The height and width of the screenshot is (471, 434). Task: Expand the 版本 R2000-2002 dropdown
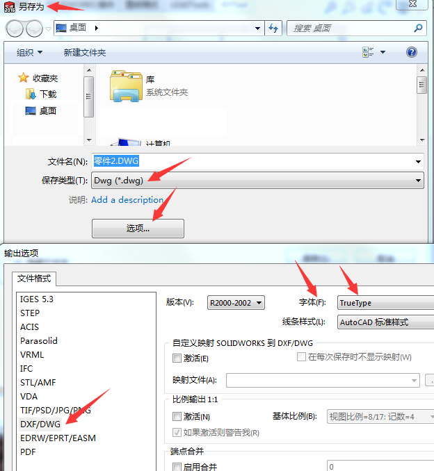pyautogui.click(x=236, y=302)
